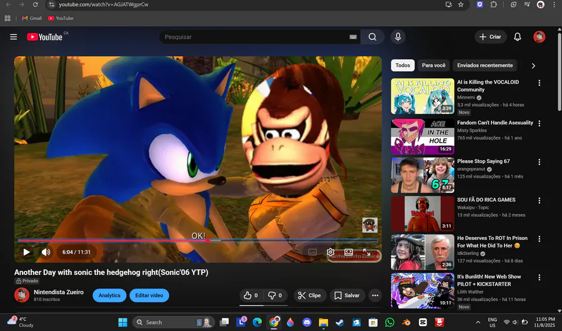The height and width of the screenshot is (331, 562).
Task: Select the Para você chip
Action: (434, 65)
